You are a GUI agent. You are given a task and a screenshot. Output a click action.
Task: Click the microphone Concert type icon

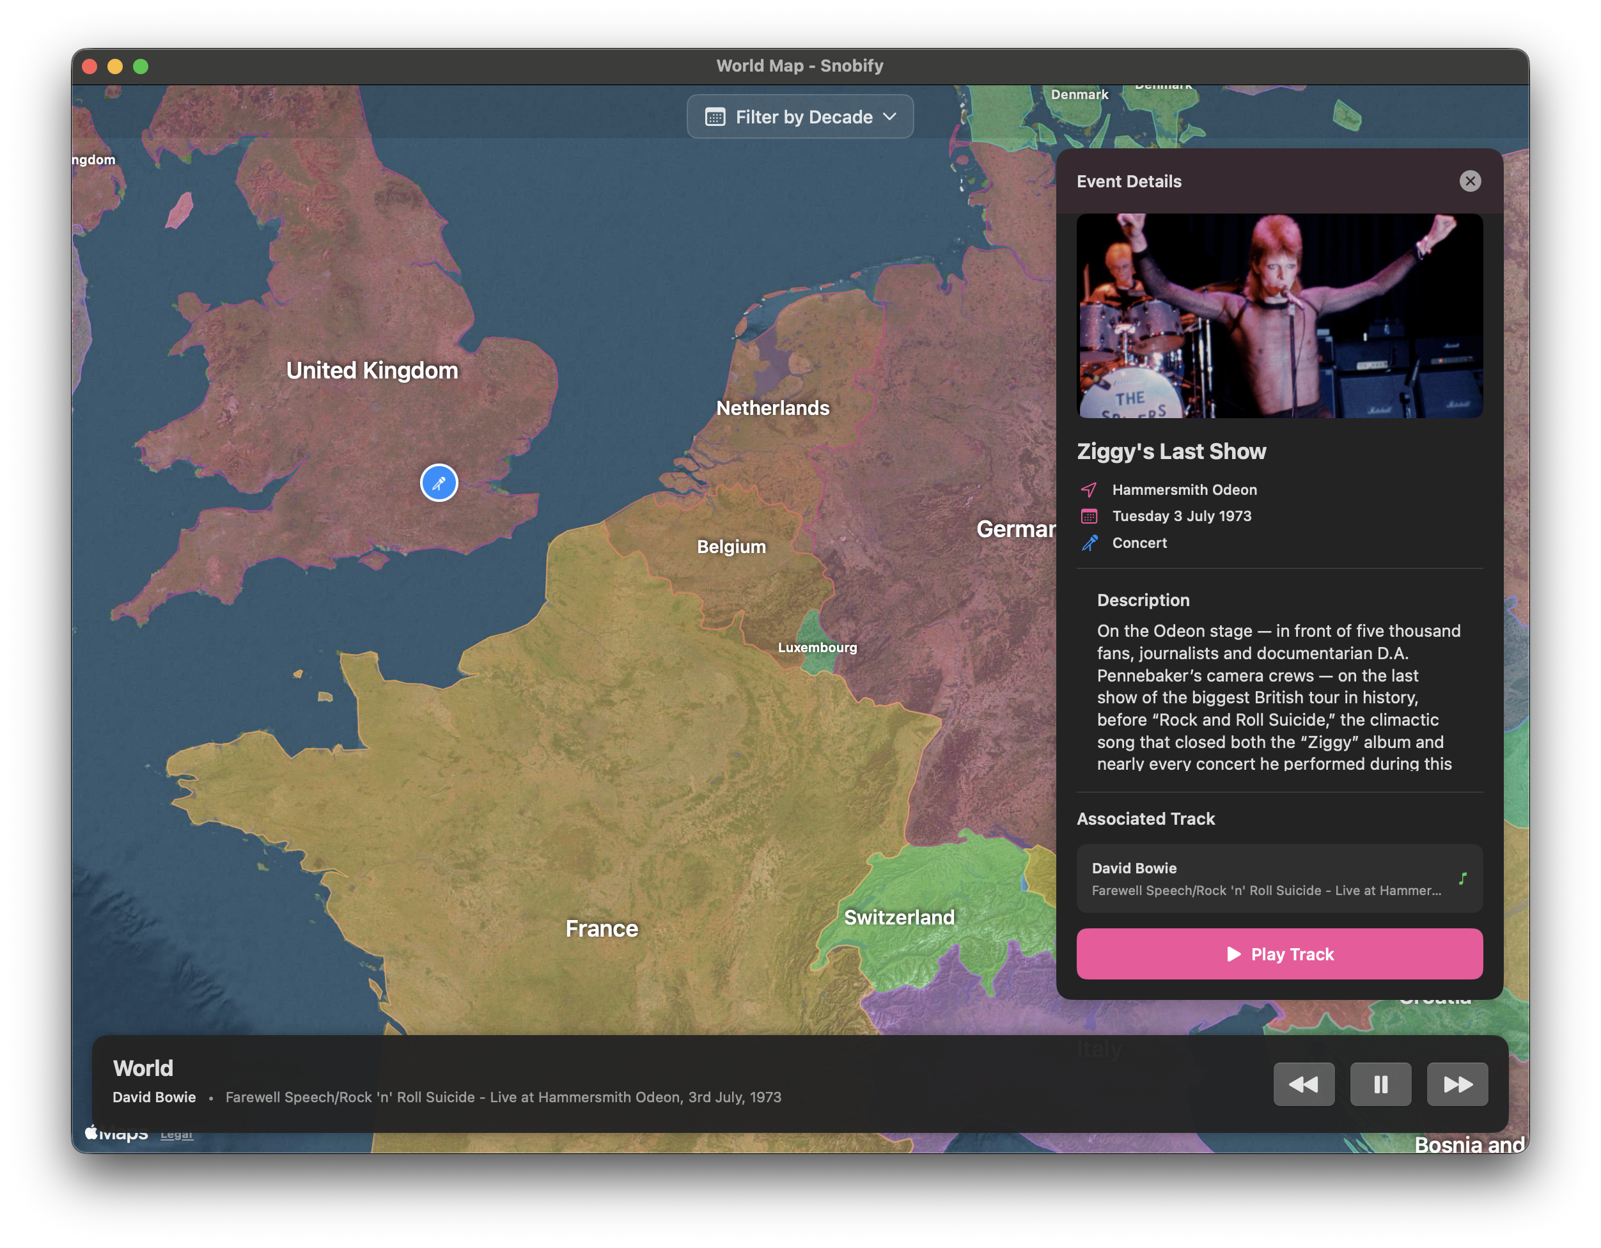coord(1089,543)
